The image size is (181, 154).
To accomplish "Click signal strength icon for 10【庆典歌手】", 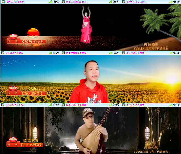I will pyautogui.click(x=111, y=53).
